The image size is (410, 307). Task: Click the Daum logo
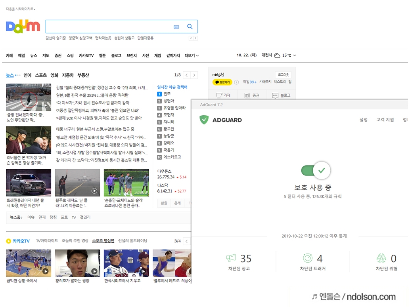[x=23, y=27]
